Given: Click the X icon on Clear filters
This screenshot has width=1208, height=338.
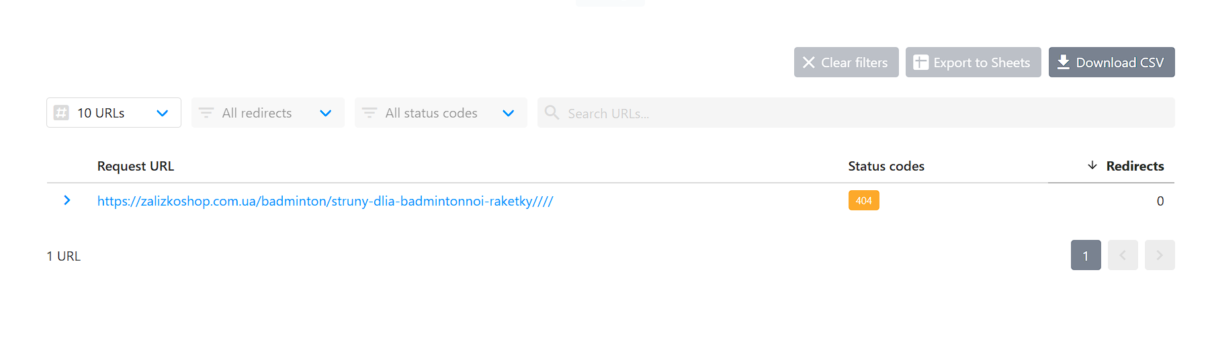Looking at the screenshot, I should point(808,62).
